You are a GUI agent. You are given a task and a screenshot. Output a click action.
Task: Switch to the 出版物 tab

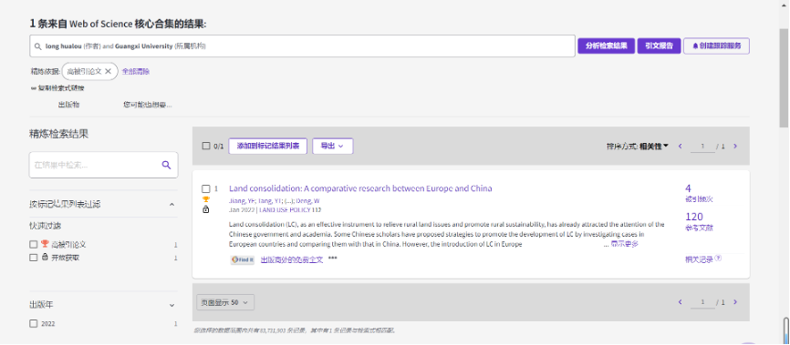click(x=68, y=105)
